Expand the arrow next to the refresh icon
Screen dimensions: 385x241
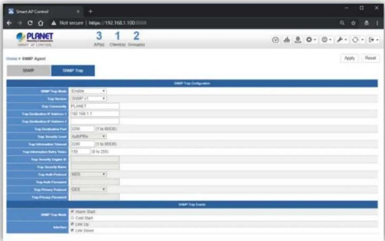point(363,40)
